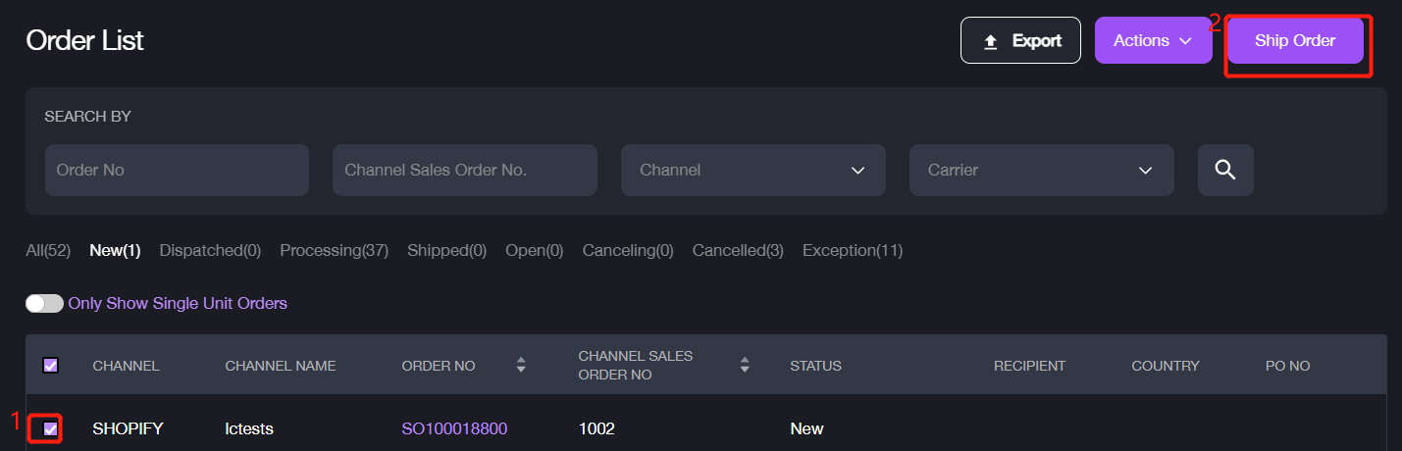Show the Dispatched(0) orders tab
Viewport: 1402px width, 451px height.
210,251
